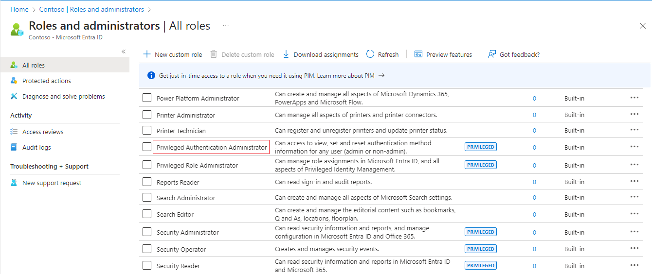Click the Diagnose and solve problems wrench icon

(14, 96)
